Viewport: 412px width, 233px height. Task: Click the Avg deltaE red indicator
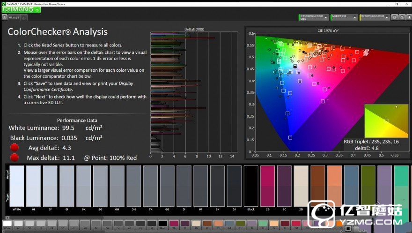15,148
